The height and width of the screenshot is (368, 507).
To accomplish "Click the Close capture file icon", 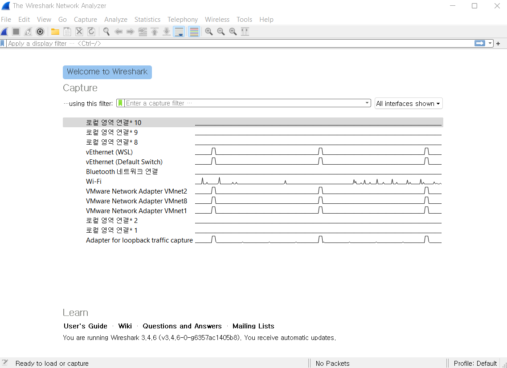I will (x=79, y=32).
